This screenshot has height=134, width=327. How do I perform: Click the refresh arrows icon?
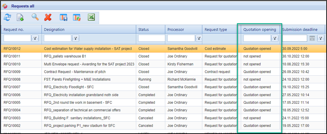click(x=7, y=18)
